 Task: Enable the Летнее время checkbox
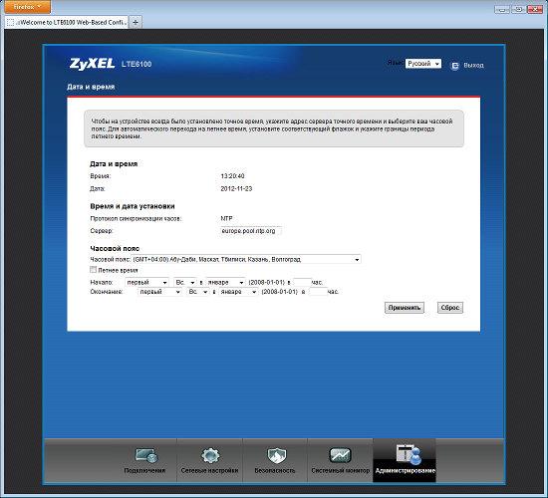pos(93,270)
